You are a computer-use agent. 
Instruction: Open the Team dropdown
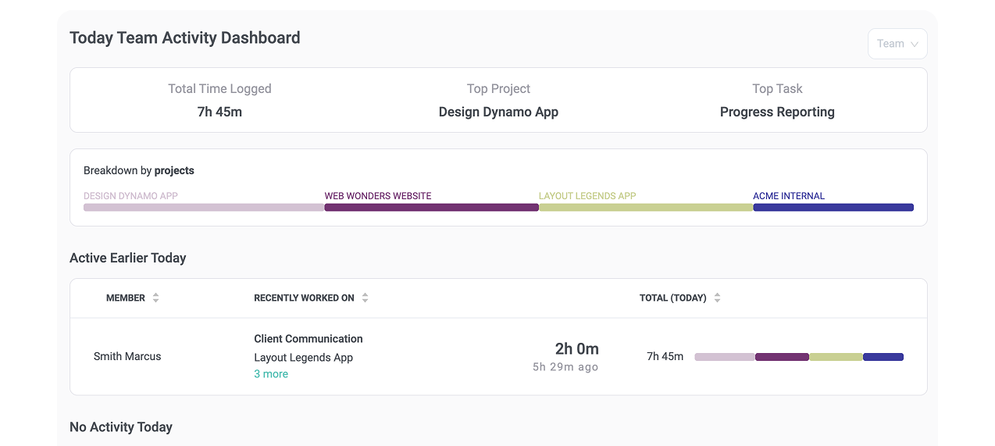(x=897, y=44)
